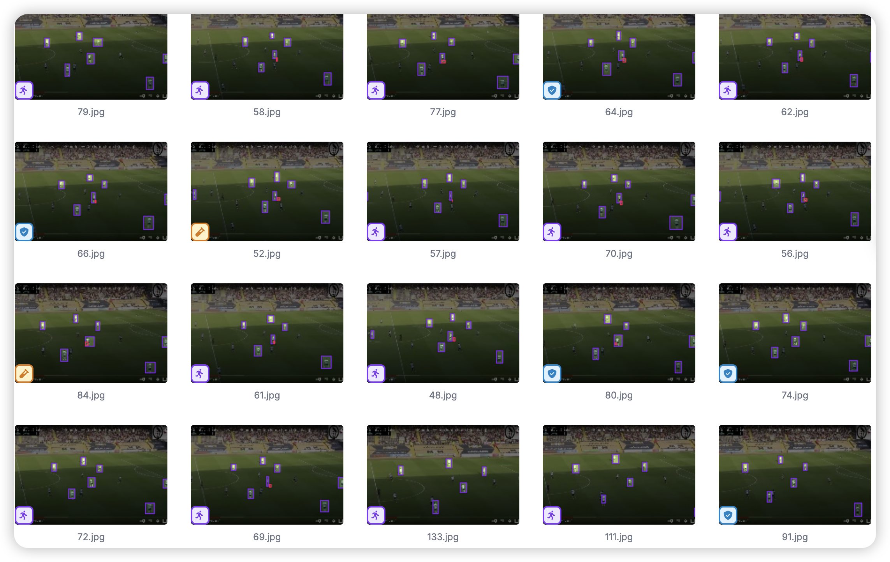Image resolution: width=890 pixels, height=562 pixels.
Task: Click the blue shield icon on 66.jpg
Action: (24, 232)
